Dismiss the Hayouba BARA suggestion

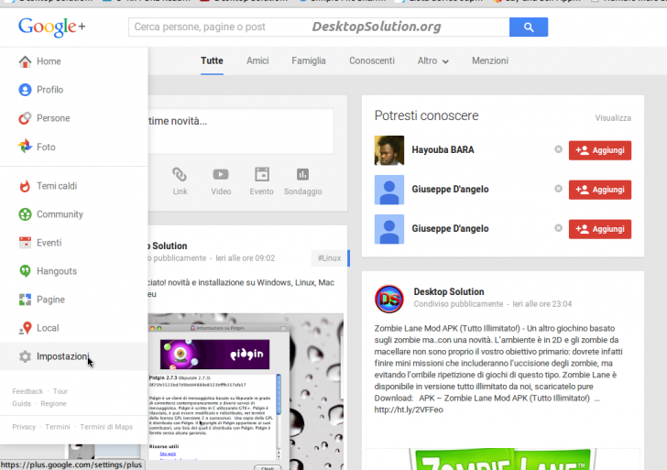[559, 149]
